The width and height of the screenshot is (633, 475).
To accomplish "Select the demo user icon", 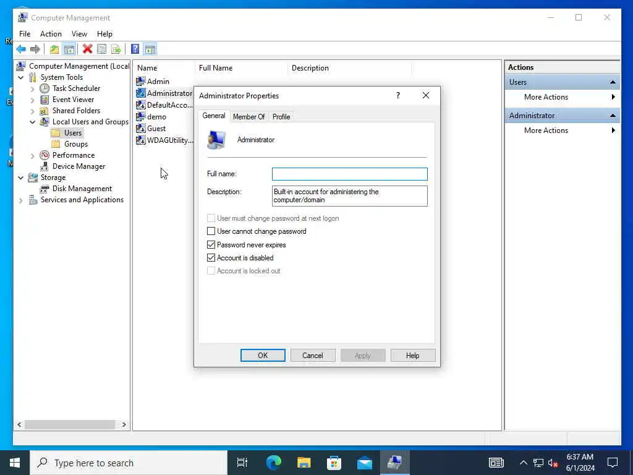I will click(140, 117).
